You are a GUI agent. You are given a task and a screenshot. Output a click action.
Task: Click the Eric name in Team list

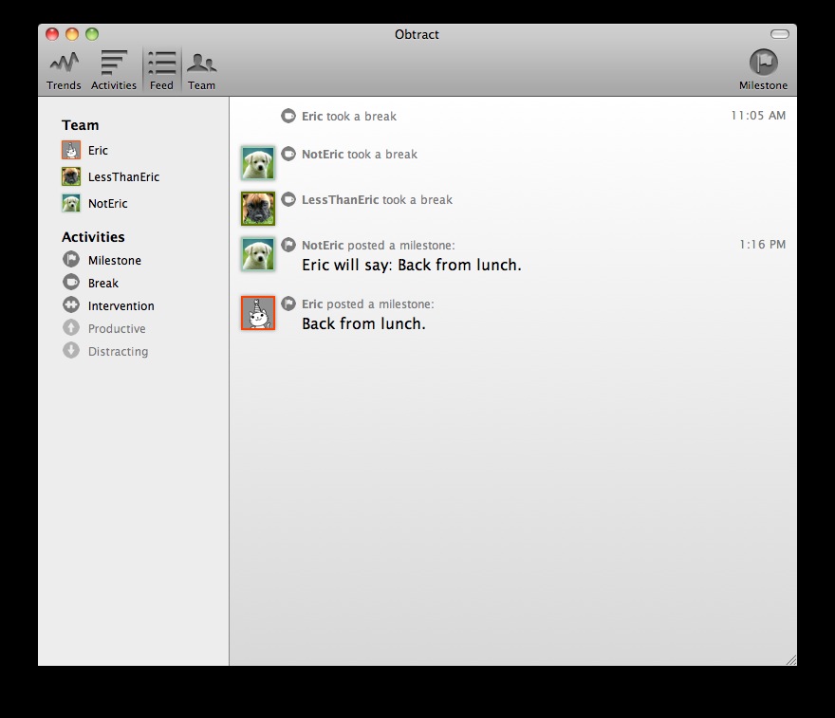(98, 151)
